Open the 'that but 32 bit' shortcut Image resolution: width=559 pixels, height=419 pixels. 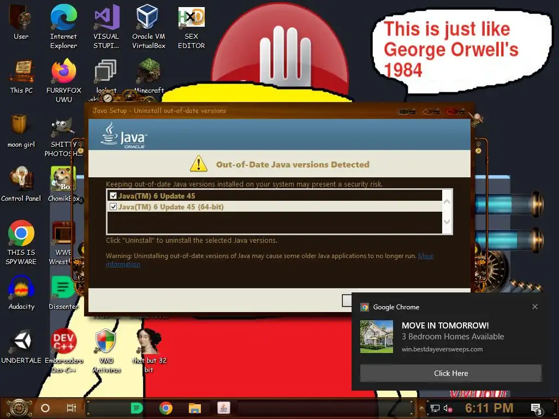coord(149,351)
